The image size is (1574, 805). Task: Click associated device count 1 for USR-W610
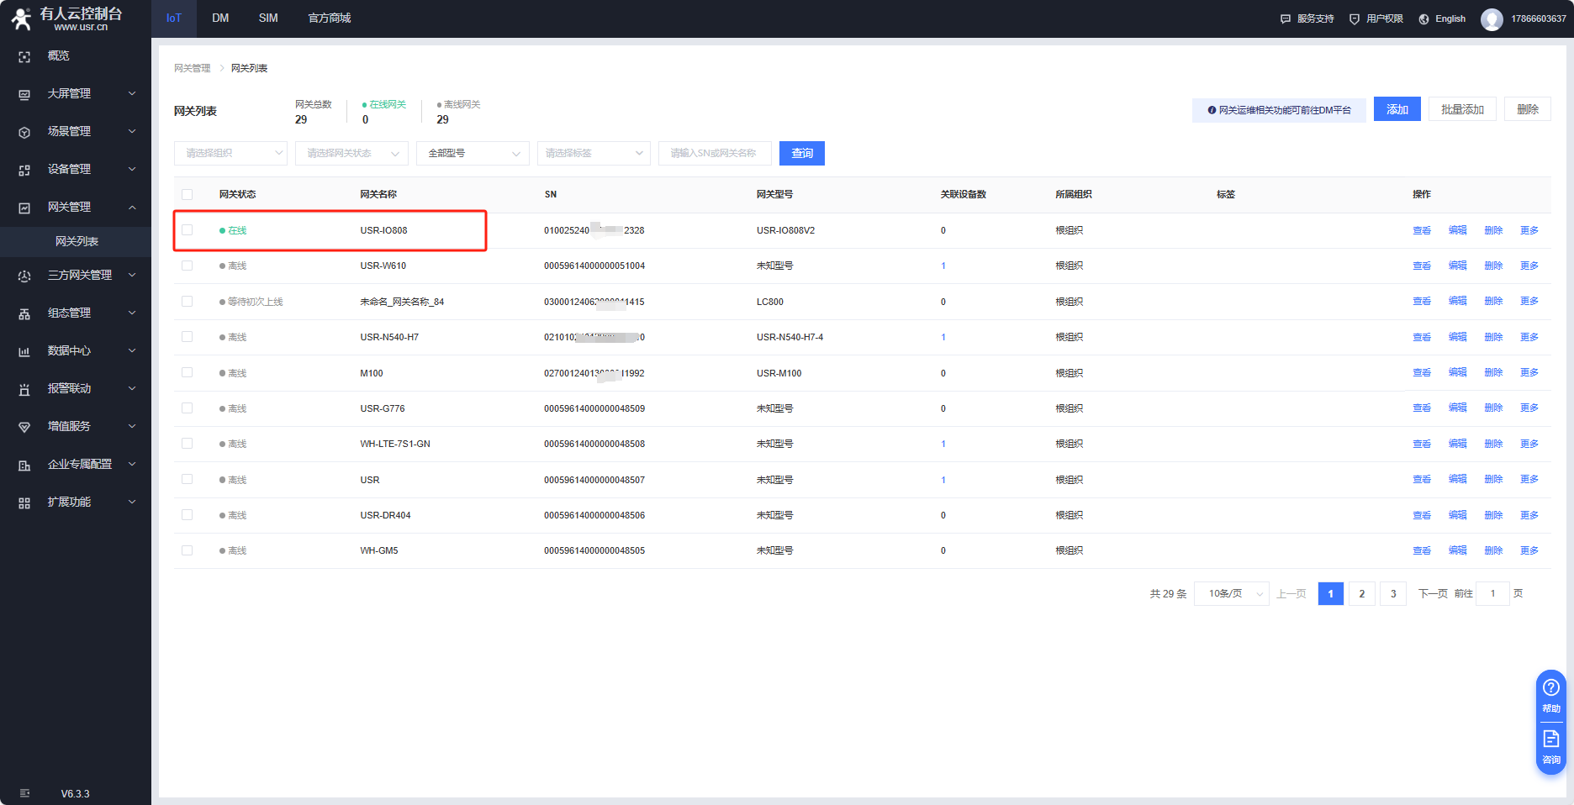coord(943,266)
